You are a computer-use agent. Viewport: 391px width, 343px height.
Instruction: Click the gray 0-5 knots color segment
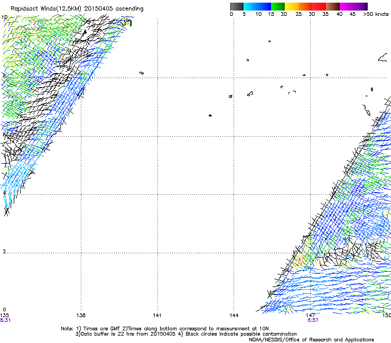pyautogui.click(x=237, y=6)
